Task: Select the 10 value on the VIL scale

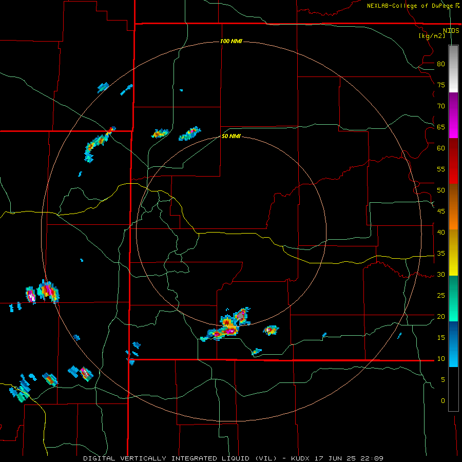Action: tap(441, 359)
